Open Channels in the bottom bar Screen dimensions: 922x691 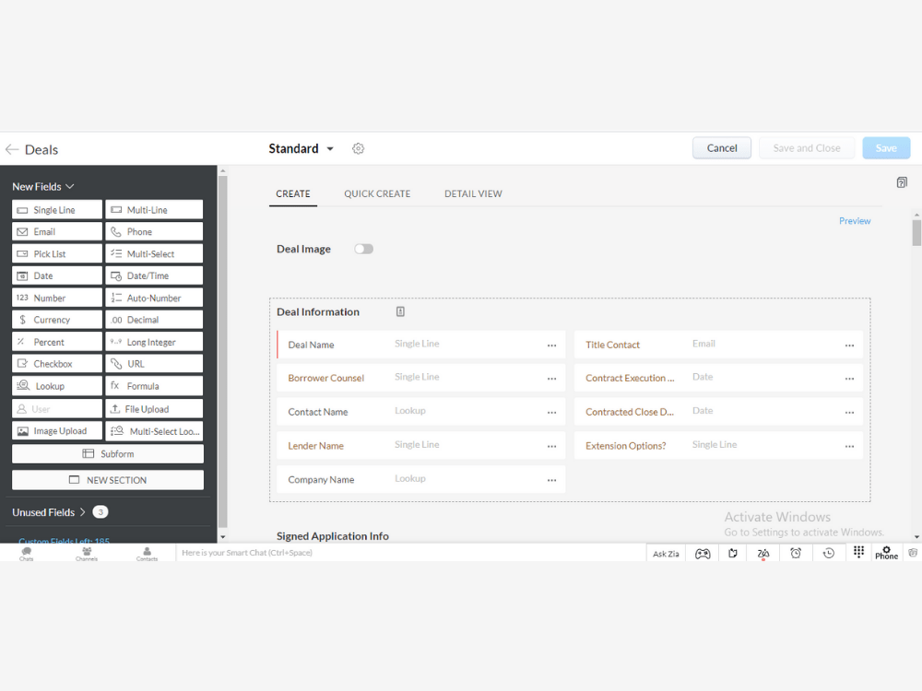pos(87,553)
